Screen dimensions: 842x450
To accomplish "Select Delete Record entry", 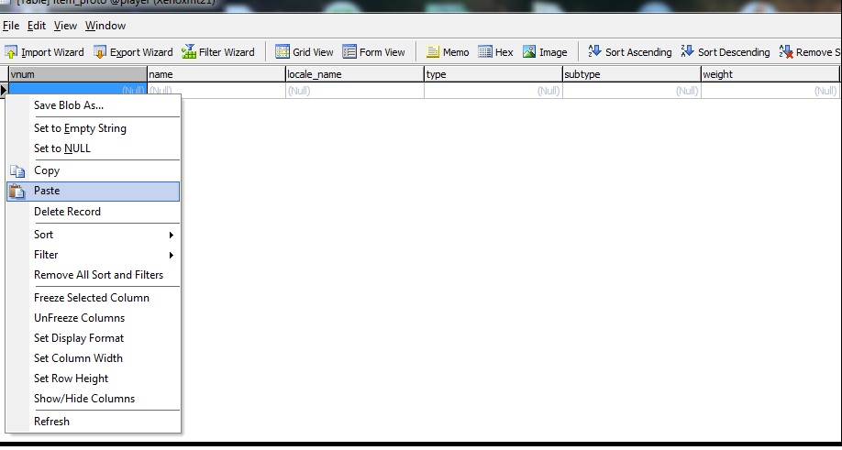I will tap(93, 212).
